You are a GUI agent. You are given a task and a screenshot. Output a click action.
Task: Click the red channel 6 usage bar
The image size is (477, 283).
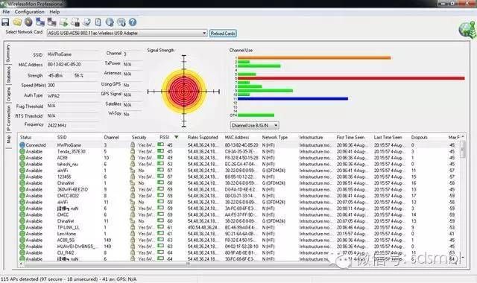click(351, 78)
